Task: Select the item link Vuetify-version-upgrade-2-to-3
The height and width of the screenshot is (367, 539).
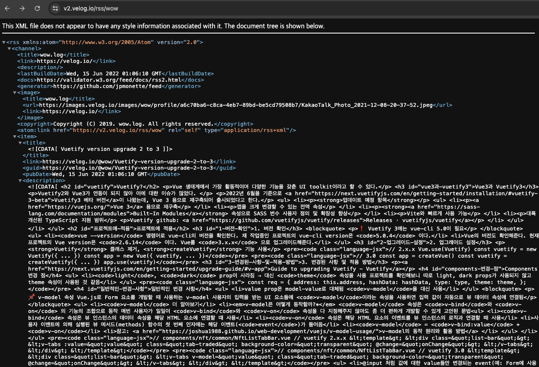Action: [x=129, y=162]
